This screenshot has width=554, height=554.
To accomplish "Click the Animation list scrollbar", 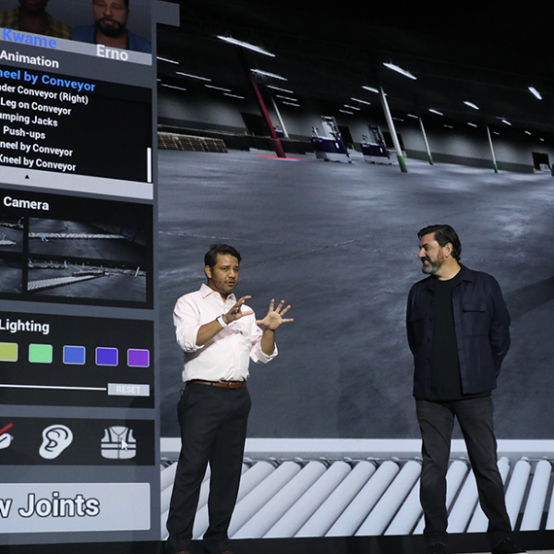I will (149, 164).
